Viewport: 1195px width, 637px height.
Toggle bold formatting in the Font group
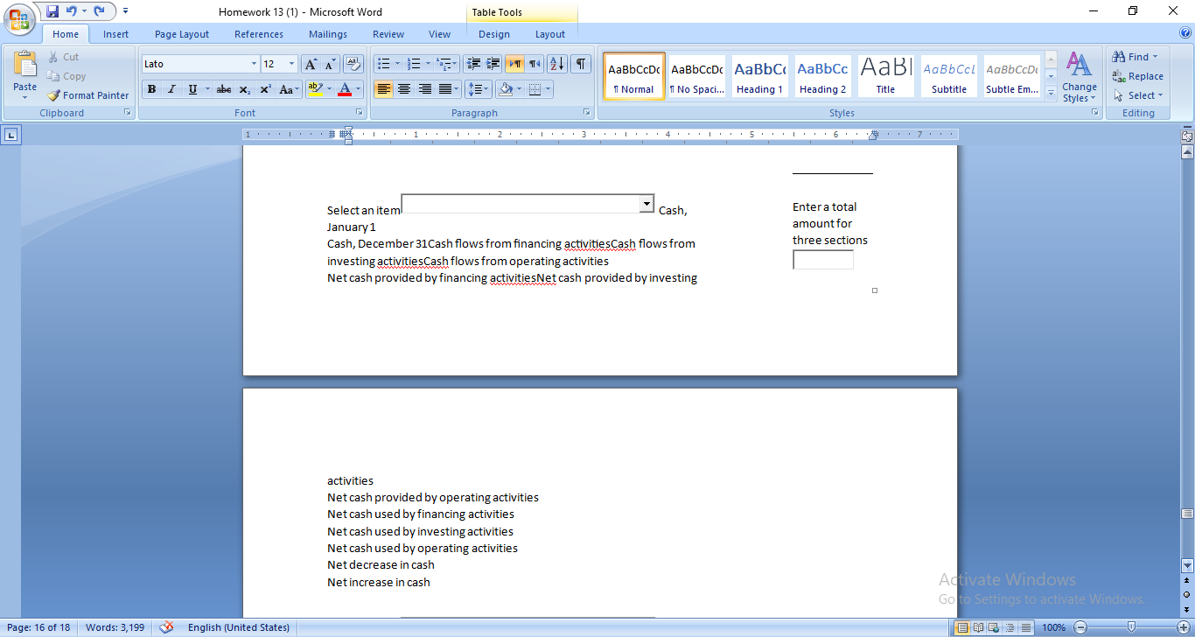(x=151, y=88)
